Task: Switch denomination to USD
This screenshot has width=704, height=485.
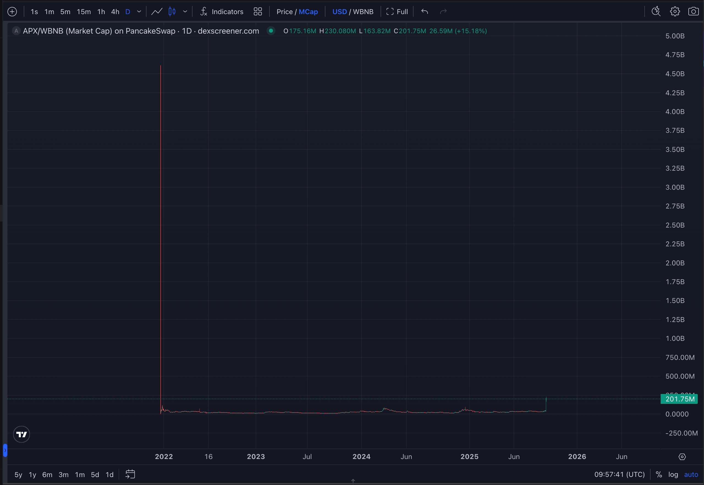Action: [339, 12]
